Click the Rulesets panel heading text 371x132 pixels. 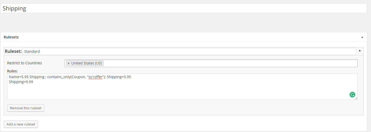coord(11,37)
